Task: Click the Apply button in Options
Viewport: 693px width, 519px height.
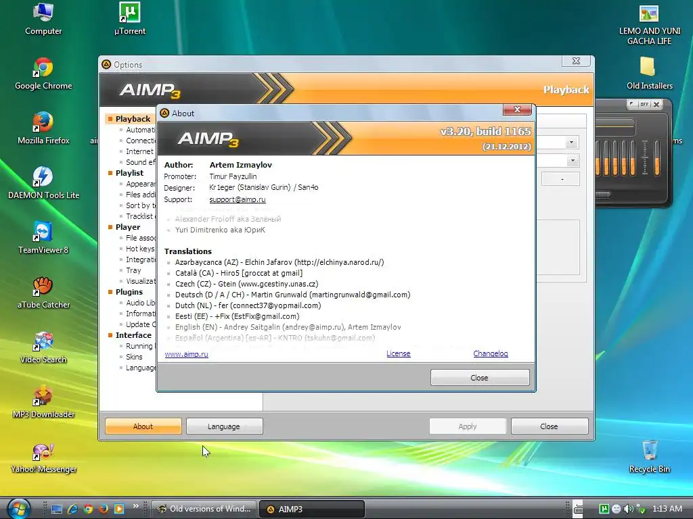Action: tap(468, 426)
